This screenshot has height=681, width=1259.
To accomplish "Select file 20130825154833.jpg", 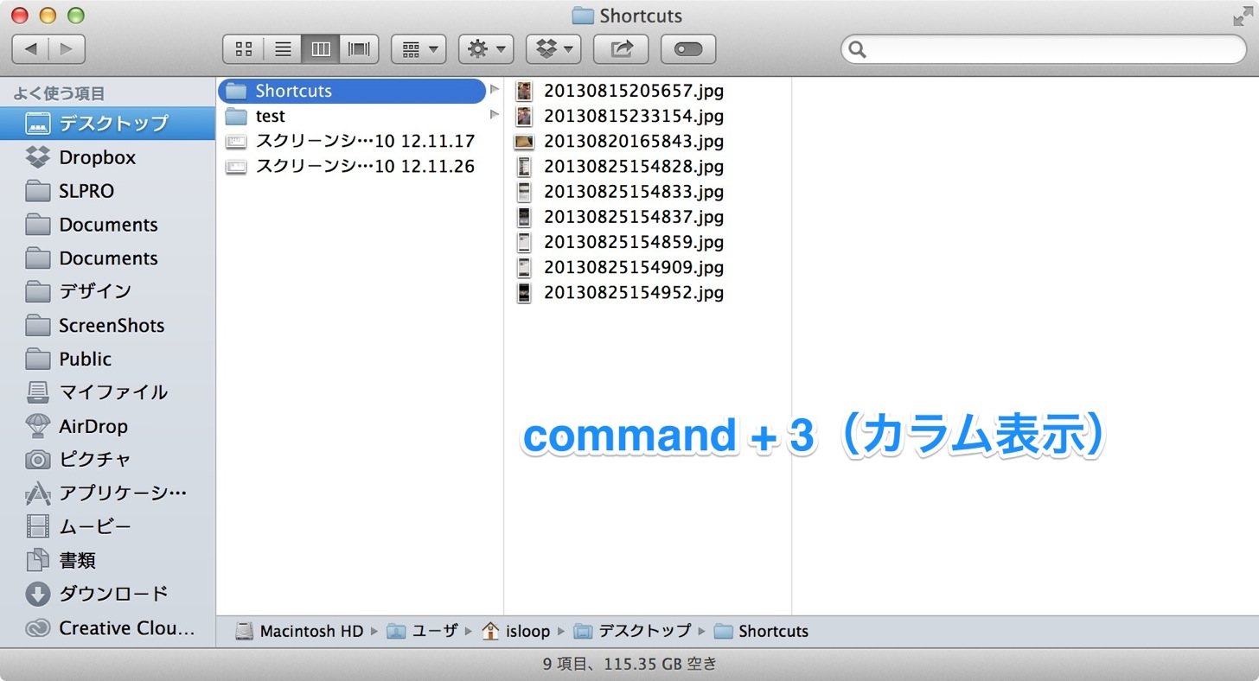I will coord(620,191).
